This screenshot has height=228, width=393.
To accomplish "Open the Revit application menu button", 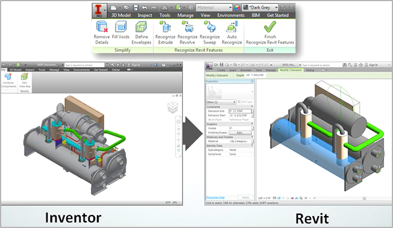I will [x=208, y=65].
